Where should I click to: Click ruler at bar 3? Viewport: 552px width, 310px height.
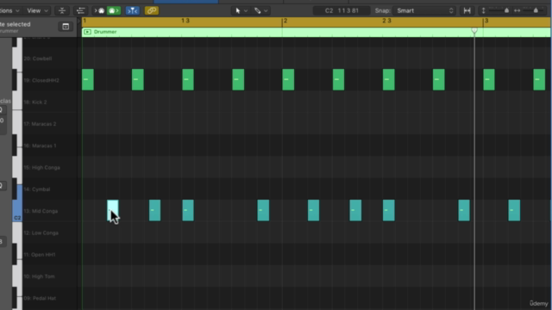point(486,21)
